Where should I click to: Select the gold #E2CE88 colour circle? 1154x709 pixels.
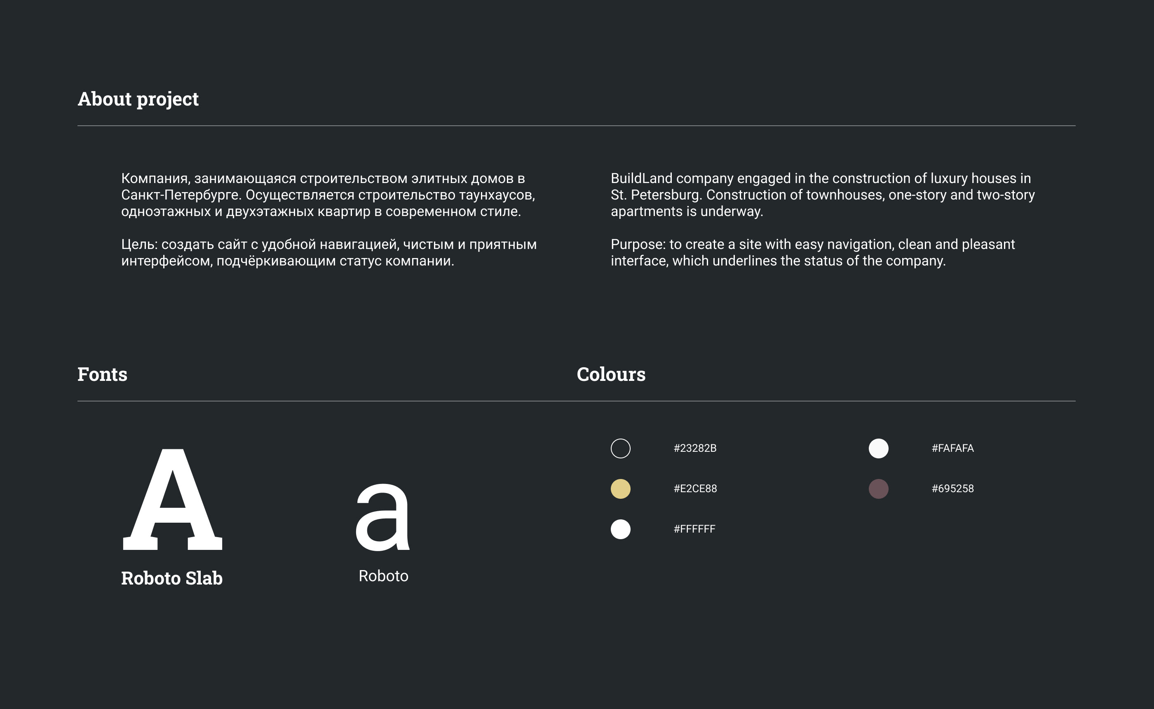pyautogui.click(x=620, y=488)
